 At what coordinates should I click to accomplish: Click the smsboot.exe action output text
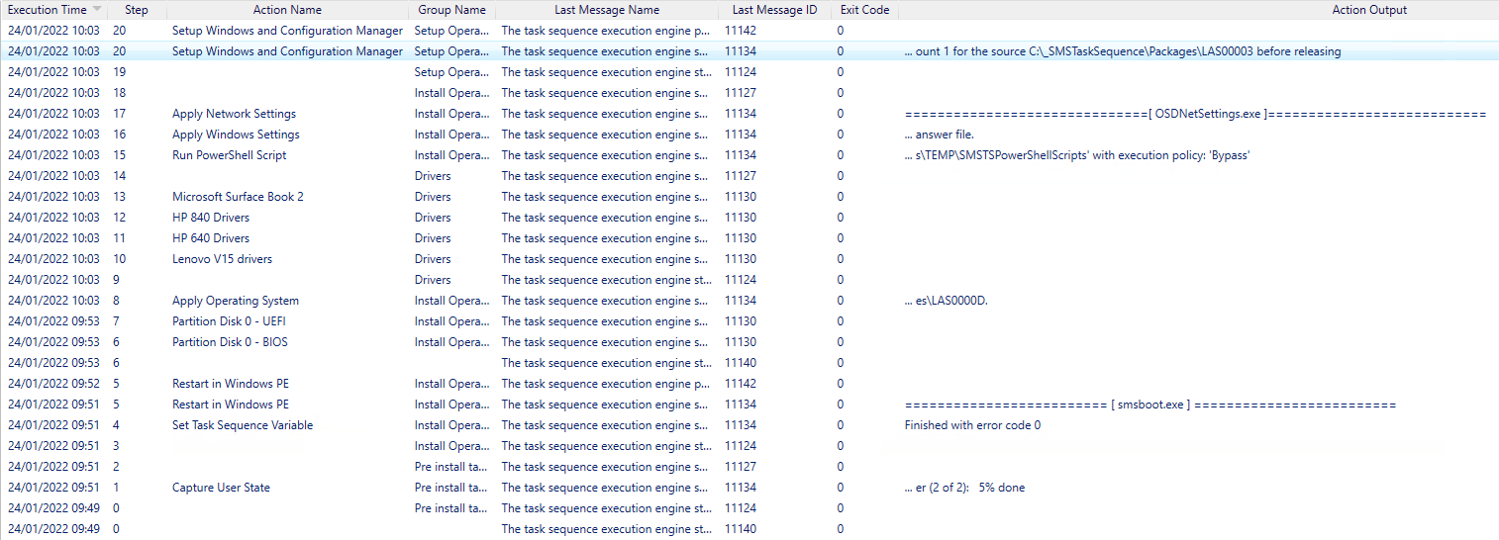(x=1150, y=405)
